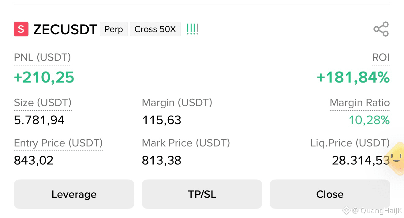Show Entry Price (USDT) label explanation

pyautogui.click(x=58, y=143)
